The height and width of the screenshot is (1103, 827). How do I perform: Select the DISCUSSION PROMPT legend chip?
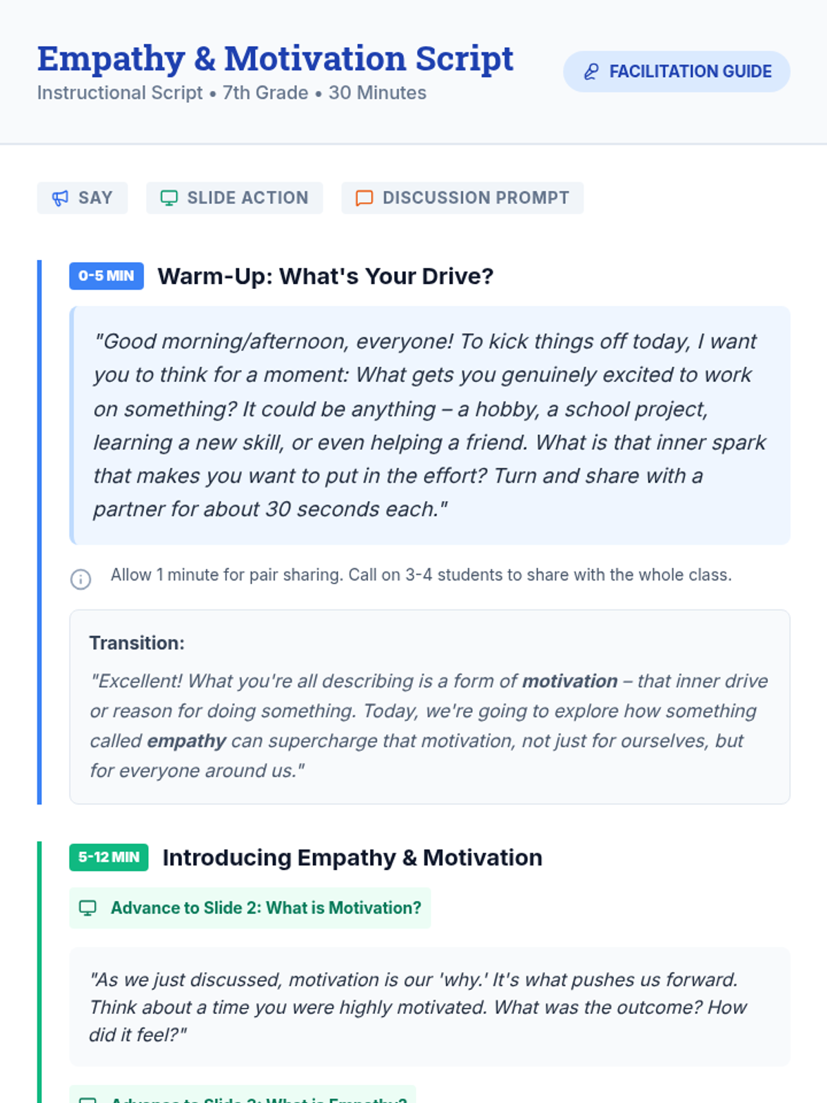[462, 198]
